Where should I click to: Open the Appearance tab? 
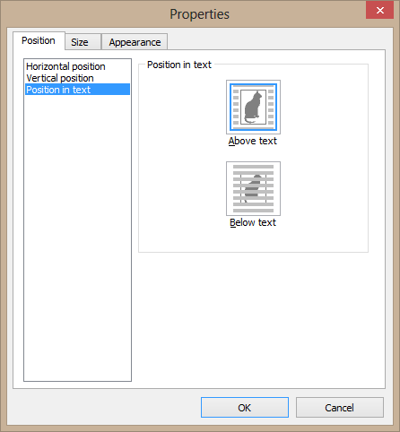pos(135,42)
